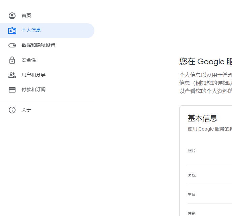Click the 数据和隐私设置 toggle icon
The height and width of the screenshot is (216, 232).
[12, 45]
